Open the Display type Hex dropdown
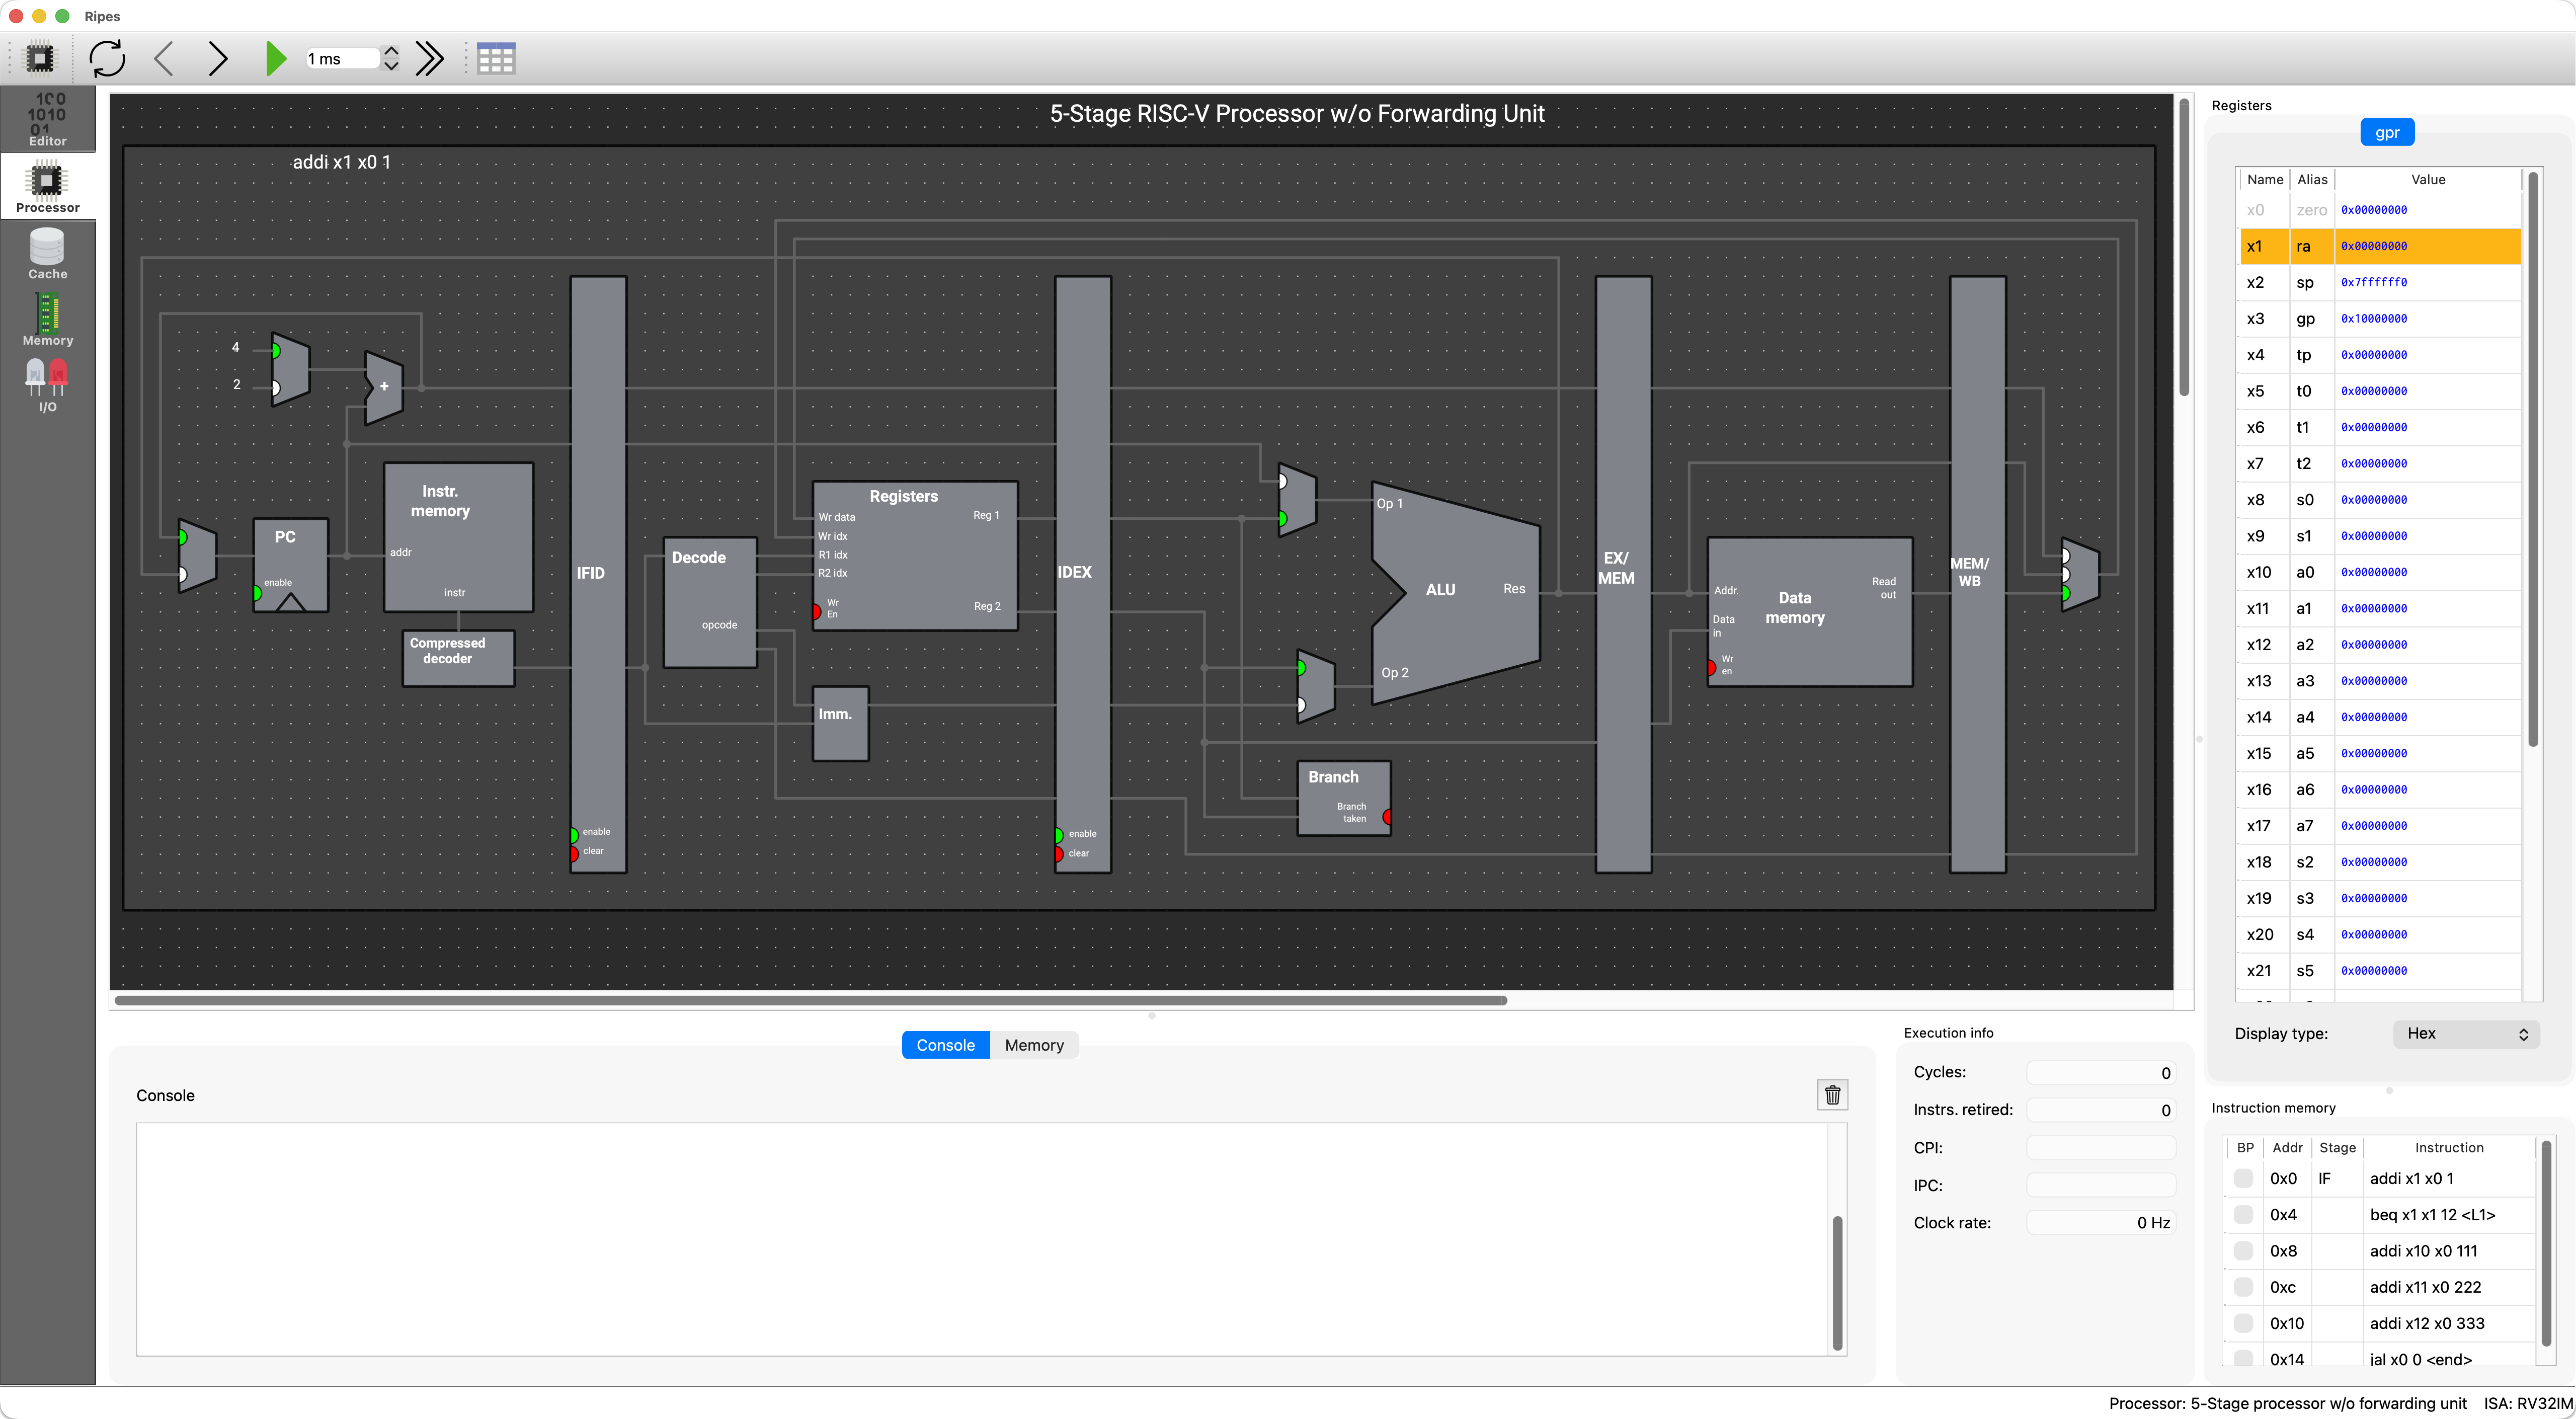 2466,1034
